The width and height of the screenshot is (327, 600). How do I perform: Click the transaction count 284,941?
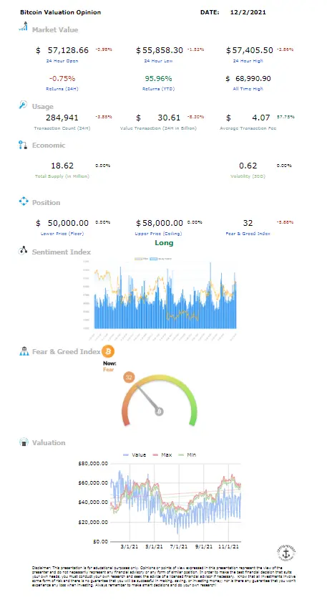pos(62,118)
